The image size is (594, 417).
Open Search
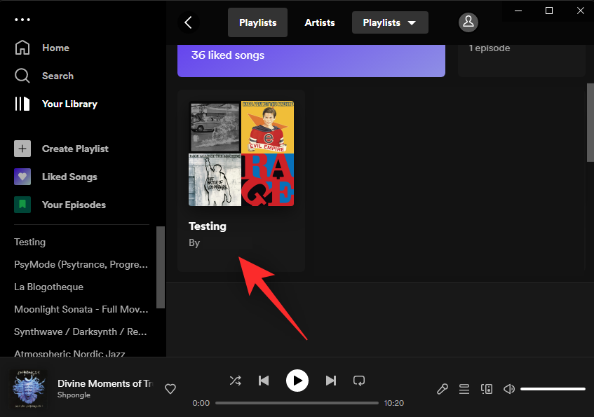tap(58, 76)
